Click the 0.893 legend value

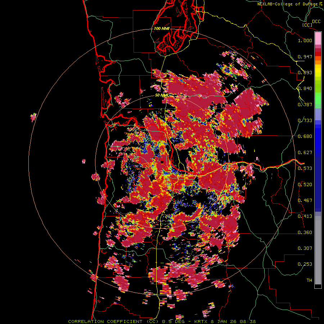tap(305, 72)
